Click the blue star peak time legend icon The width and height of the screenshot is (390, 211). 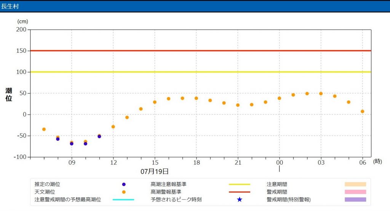click(x=239, y=199)
